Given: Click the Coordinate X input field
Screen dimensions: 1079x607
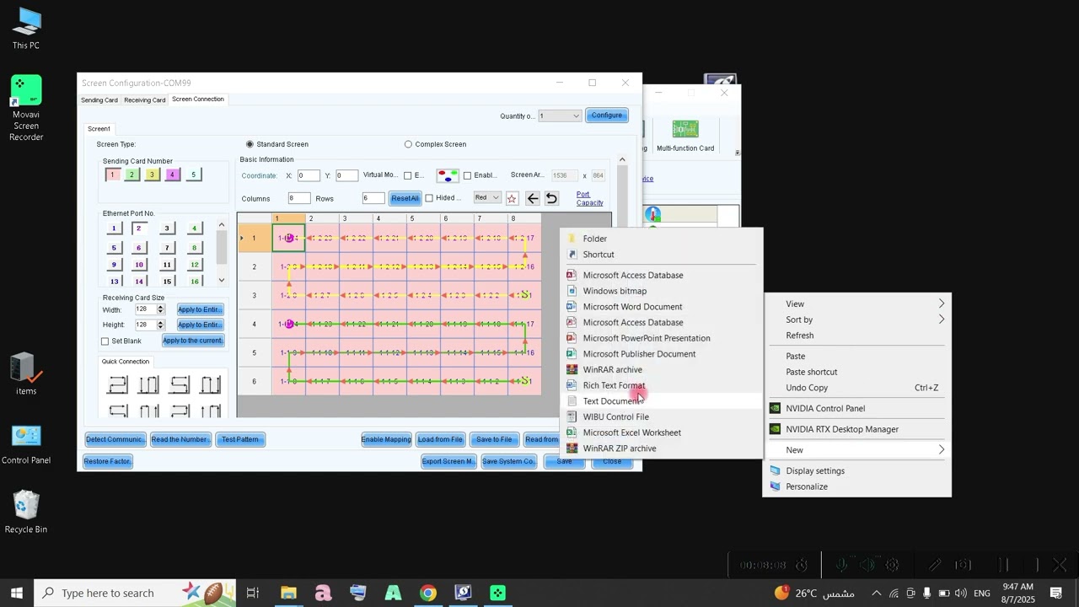Looking at the screenshot, I should (x=309, y=175).
